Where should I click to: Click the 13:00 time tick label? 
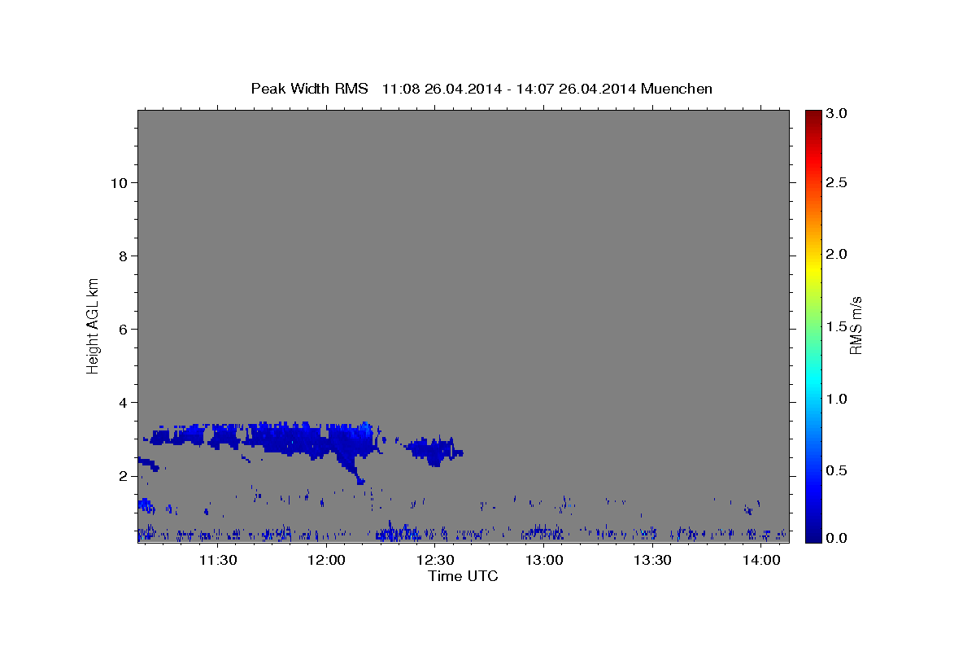[544, 560]
